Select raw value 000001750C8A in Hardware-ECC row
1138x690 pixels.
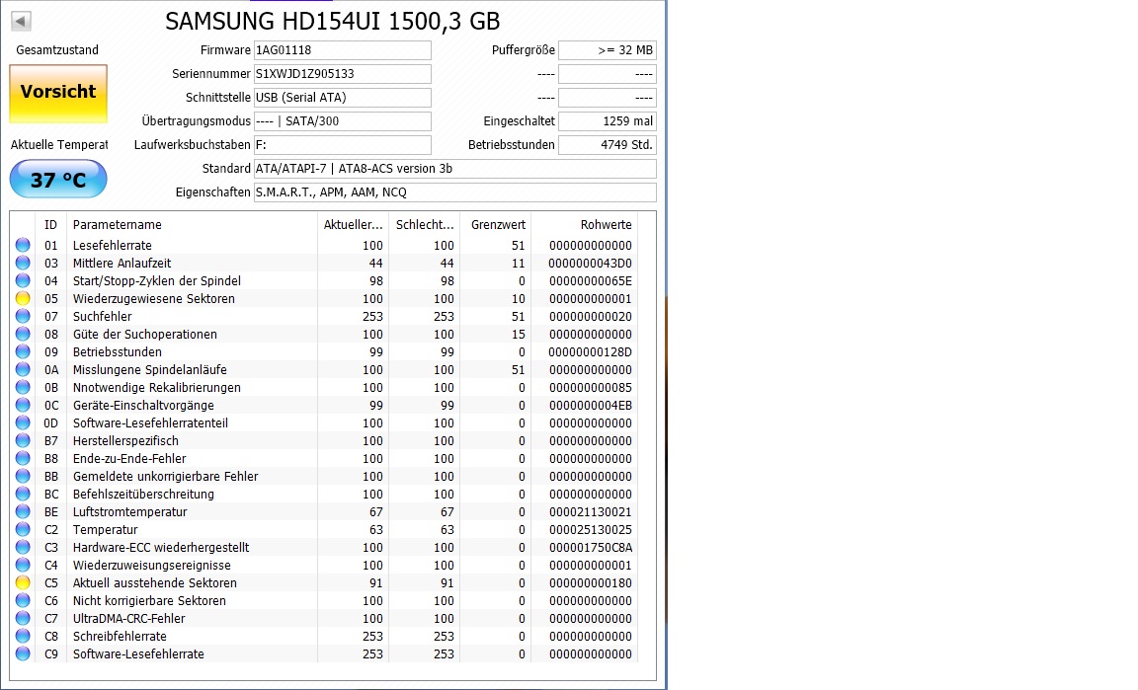point(590,548)
